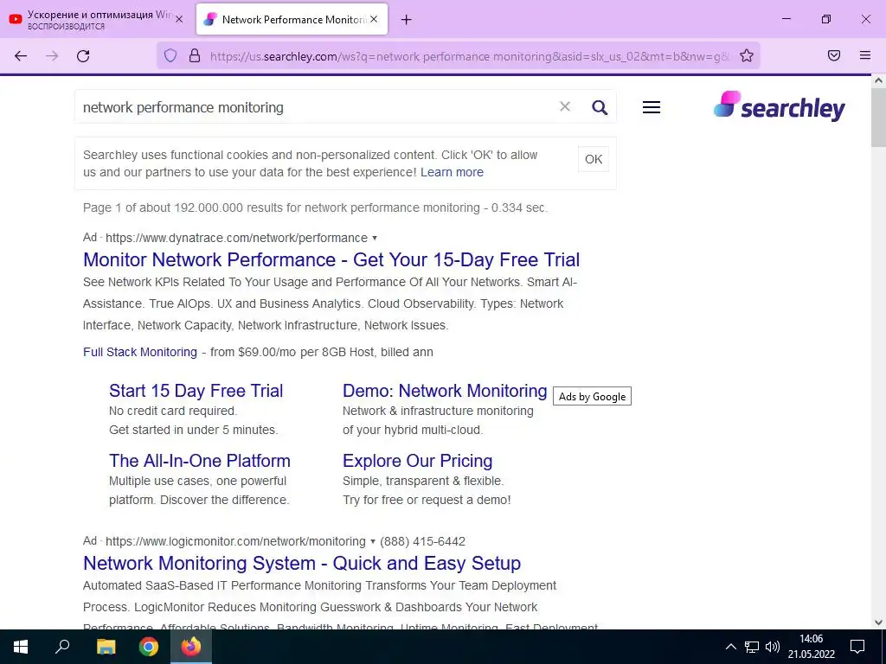This screenshot has height=664, width=886.
Task: Click the scrollbar down arrow
Action: [878, 622]
